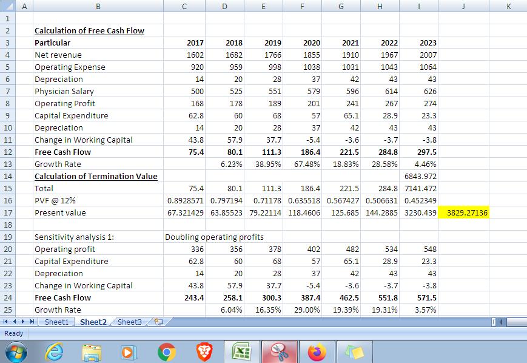Select the row 12 header
This screenshot has height=363, width=527.
click(8, 152)
